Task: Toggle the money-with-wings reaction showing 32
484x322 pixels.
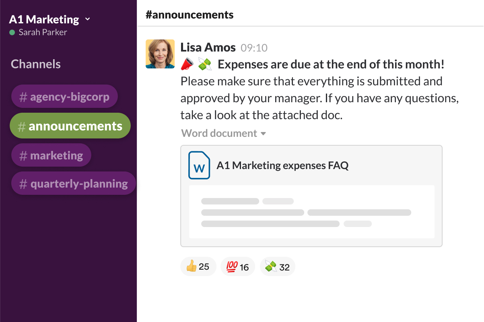Action: [x=277, y=266]
